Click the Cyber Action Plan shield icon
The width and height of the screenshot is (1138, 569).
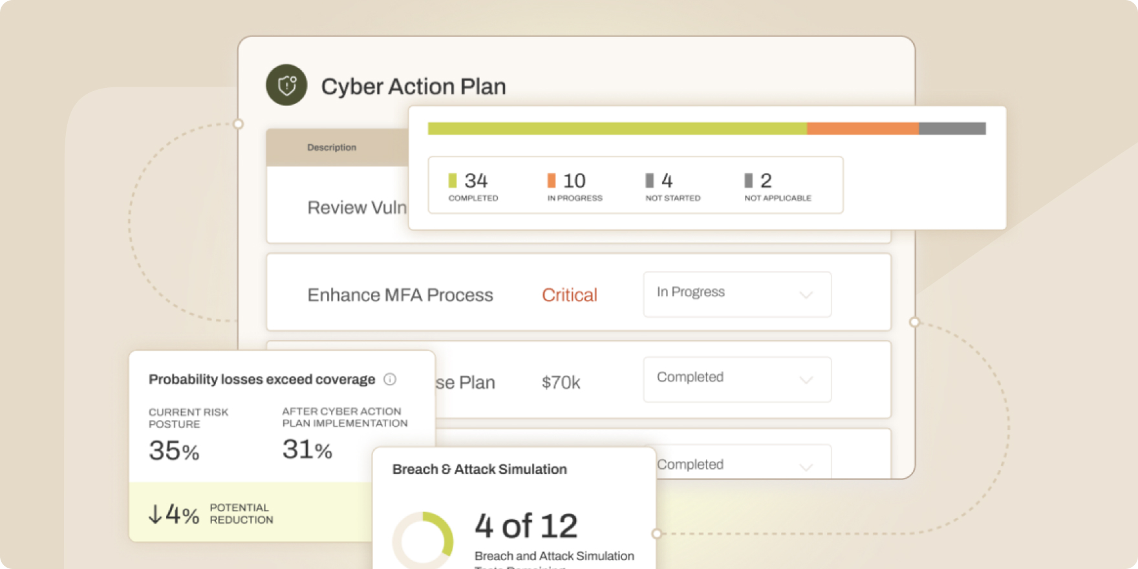tap(286, 85)
